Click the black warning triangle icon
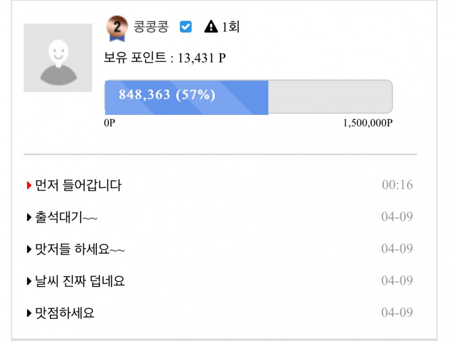 pyautogui.click(x=211, y=27)
